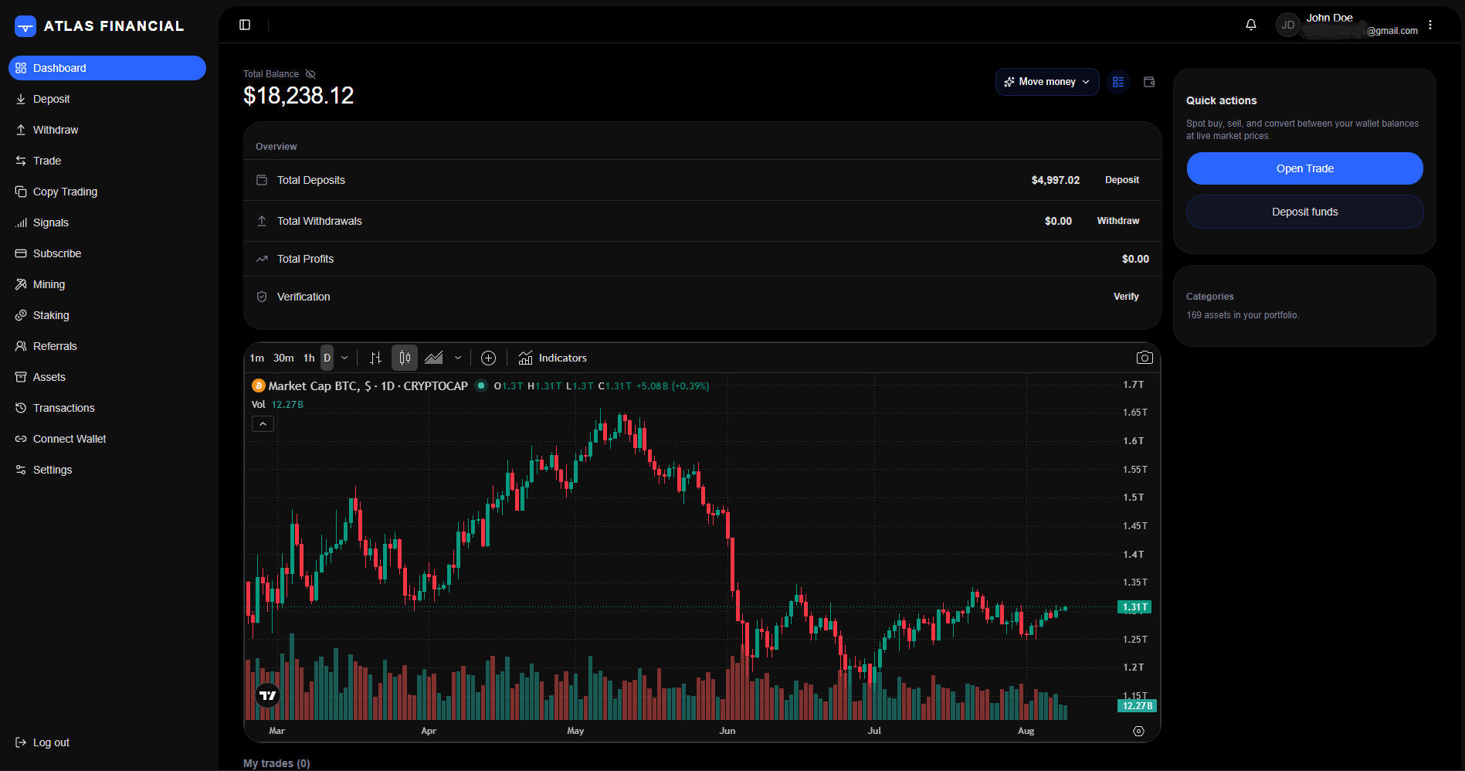Viewport: 1465px width, 771px height.
Task: Switch chart to Area style
Action: (434, 358)
